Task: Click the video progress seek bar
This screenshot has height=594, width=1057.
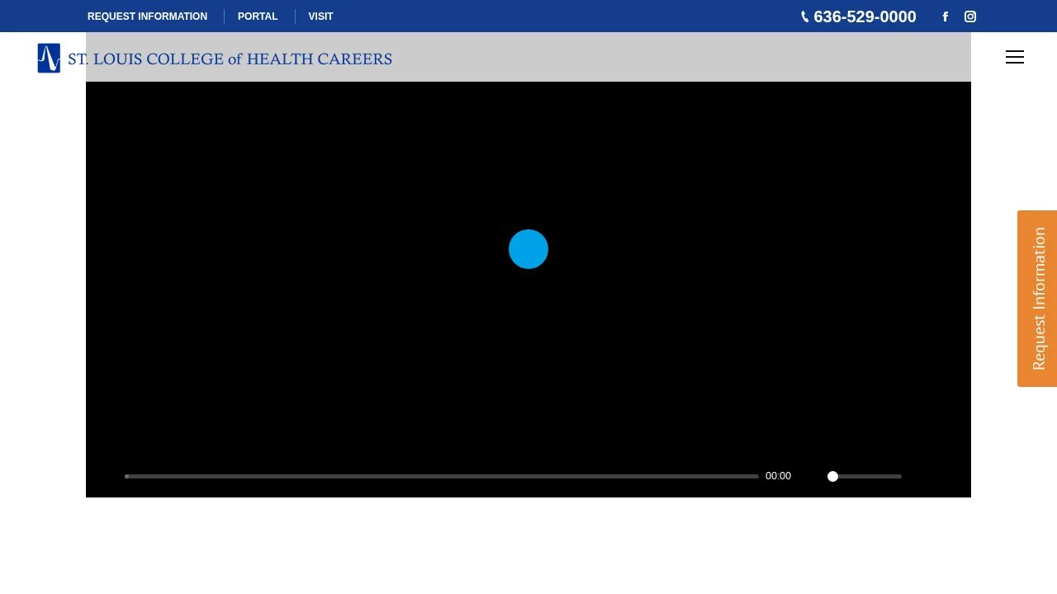Action: click(x=442, y=476)
